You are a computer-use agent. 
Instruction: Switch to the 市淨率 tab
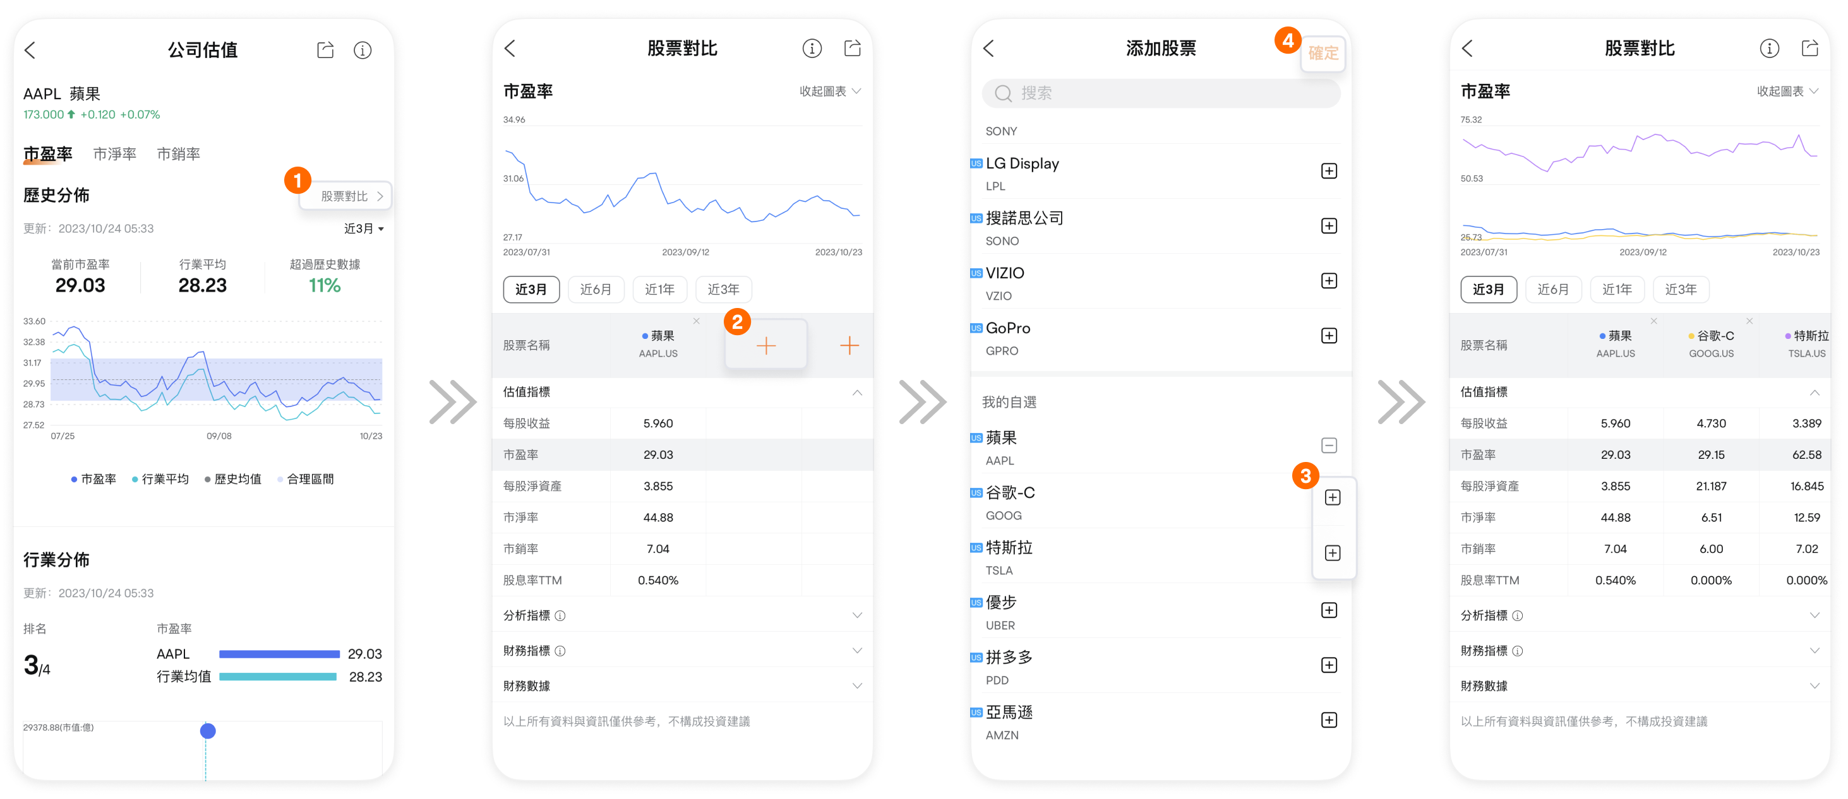click(115, 154)
